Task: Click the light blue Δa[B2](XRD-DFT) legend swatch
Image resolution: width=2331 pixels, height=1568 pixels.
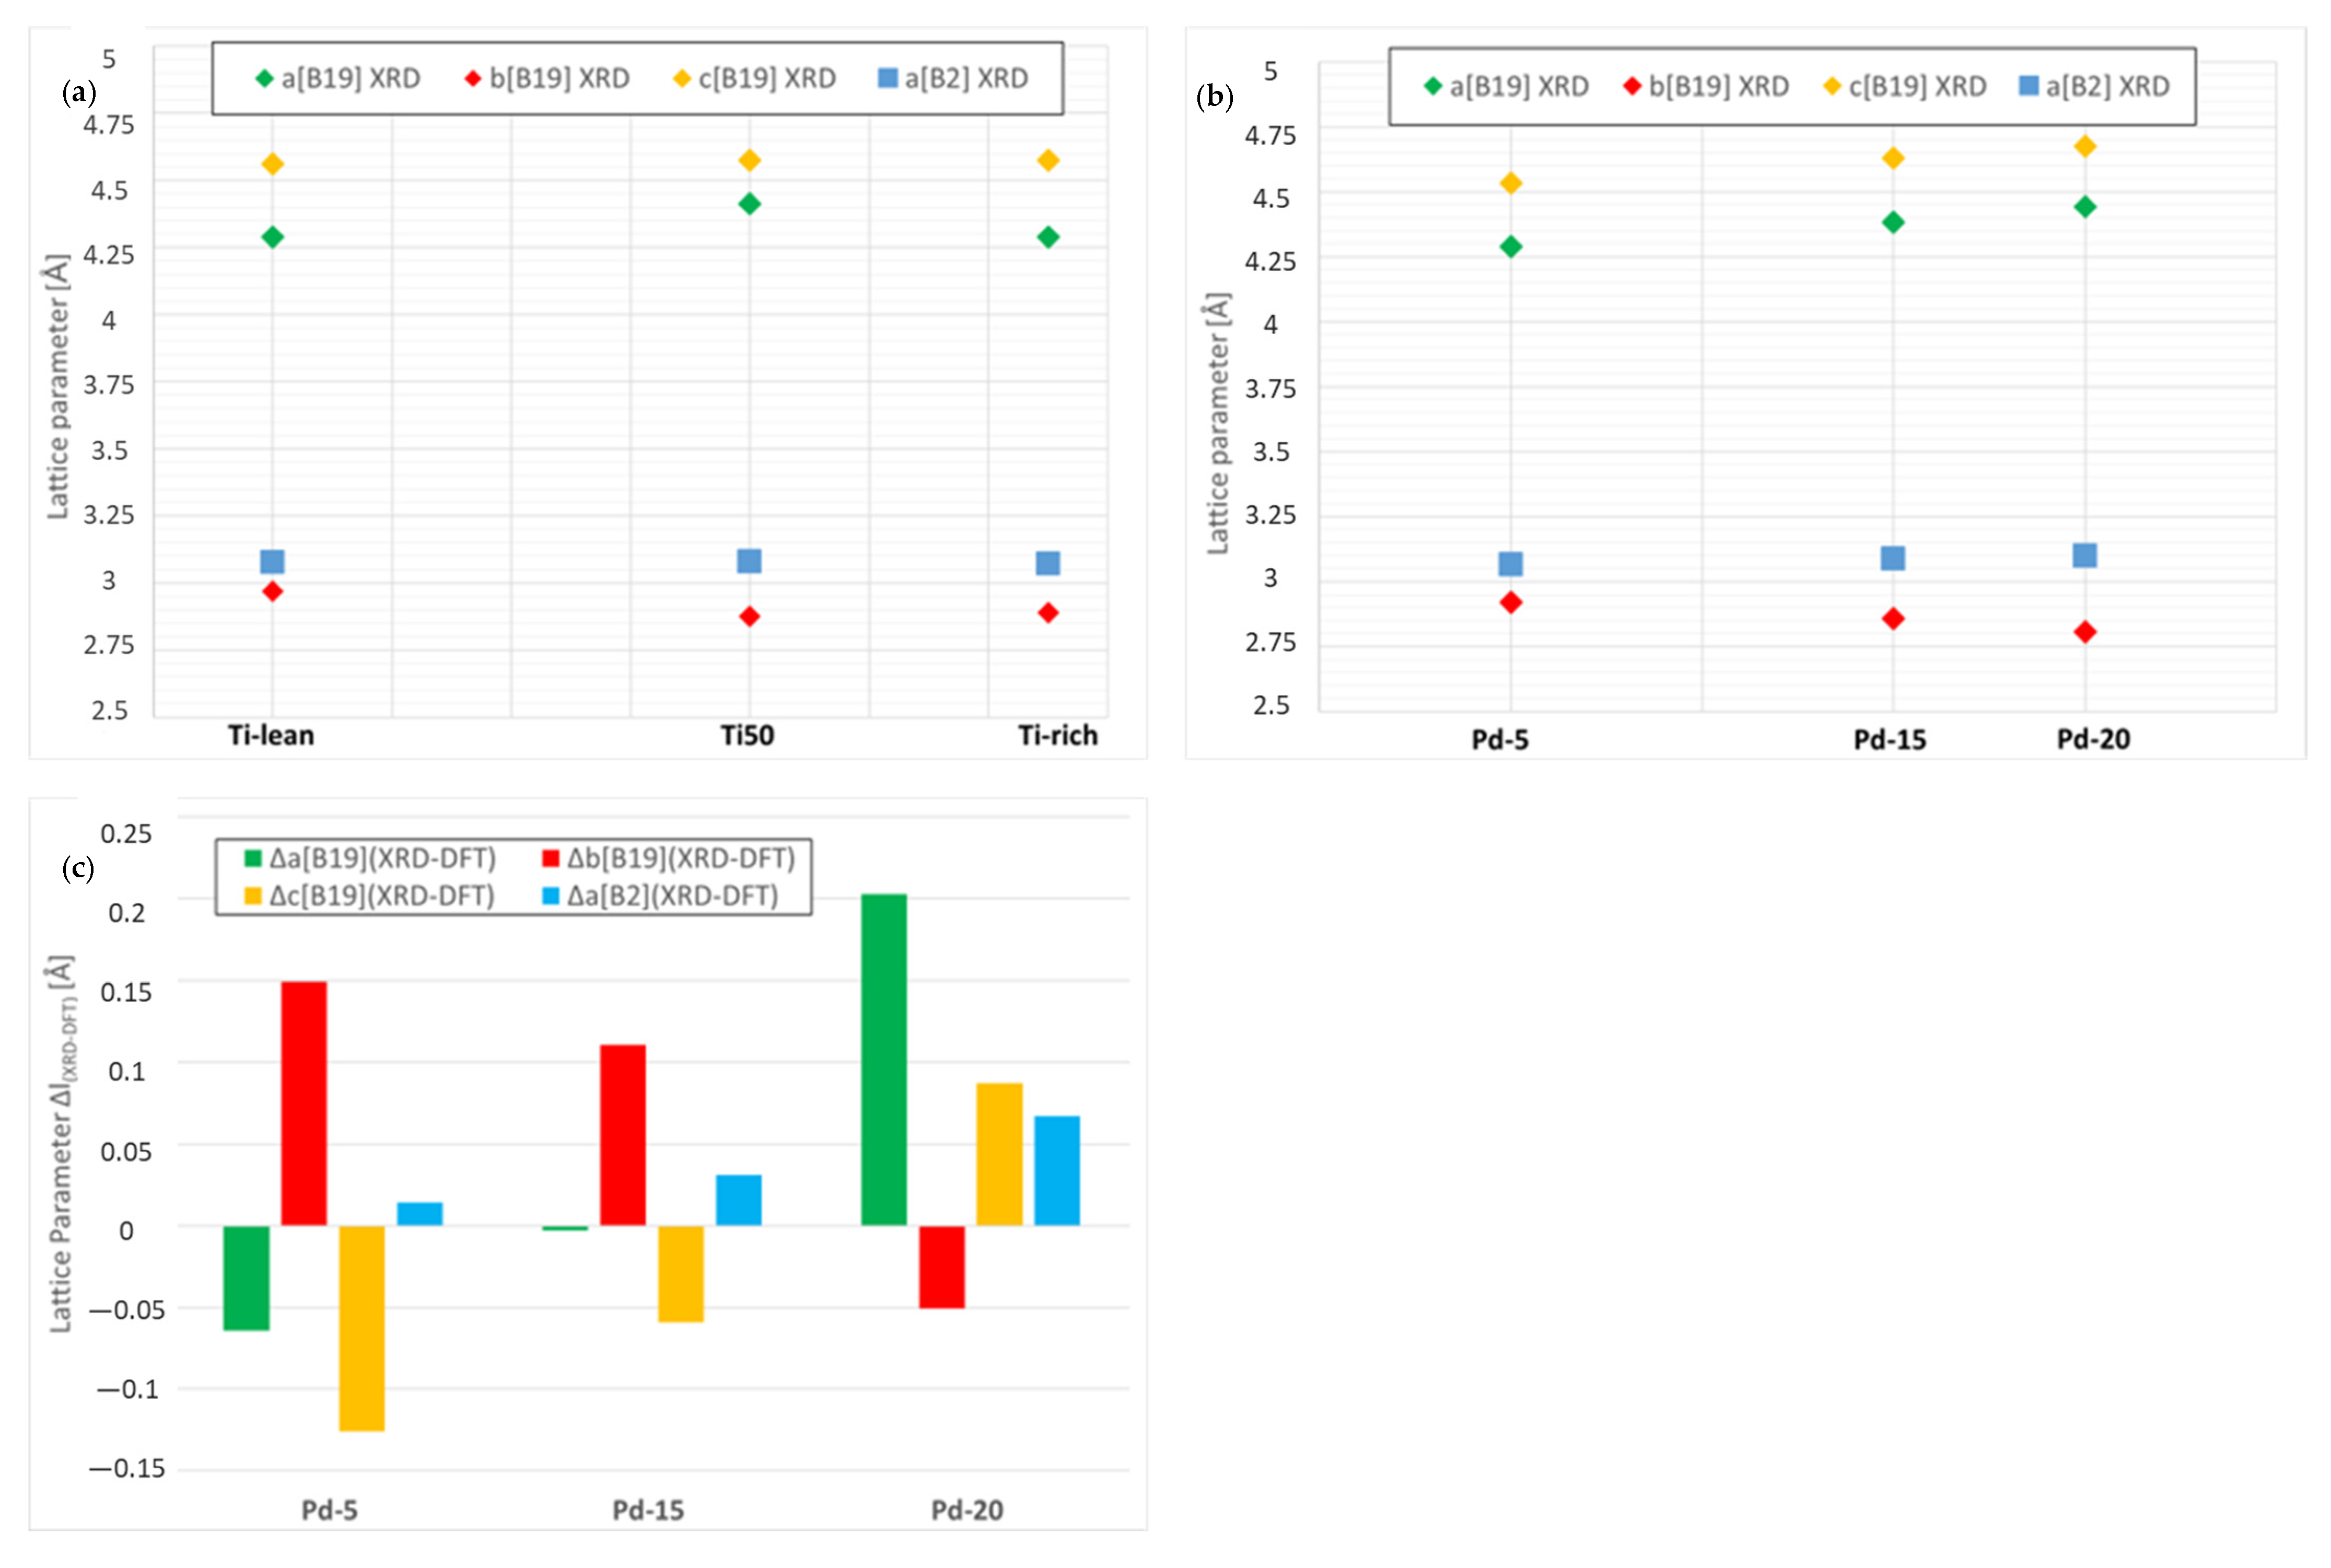Action: [x=551, y=896]
